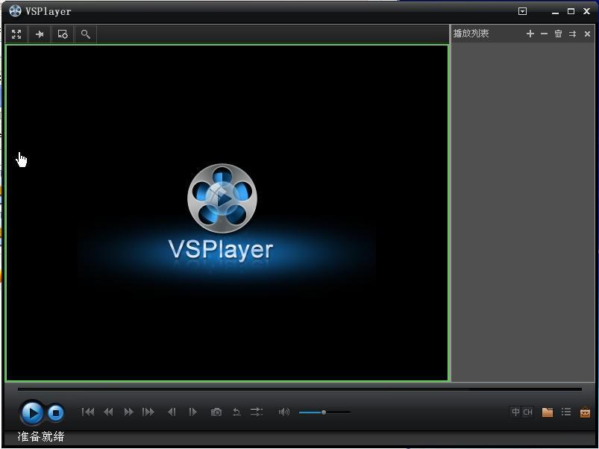Close the playlist panel with its X
Image resolution: width=599 pixels, height=449 pixels.
[587, 34]
